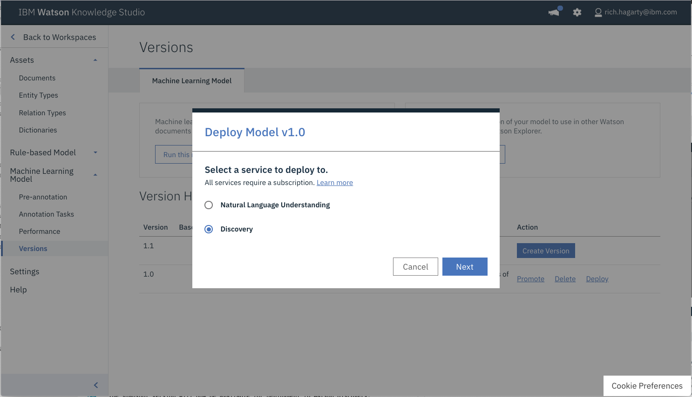Collapse the Assets section arrow
Viewport: 692px width, 397px height.
pos(95,60)
